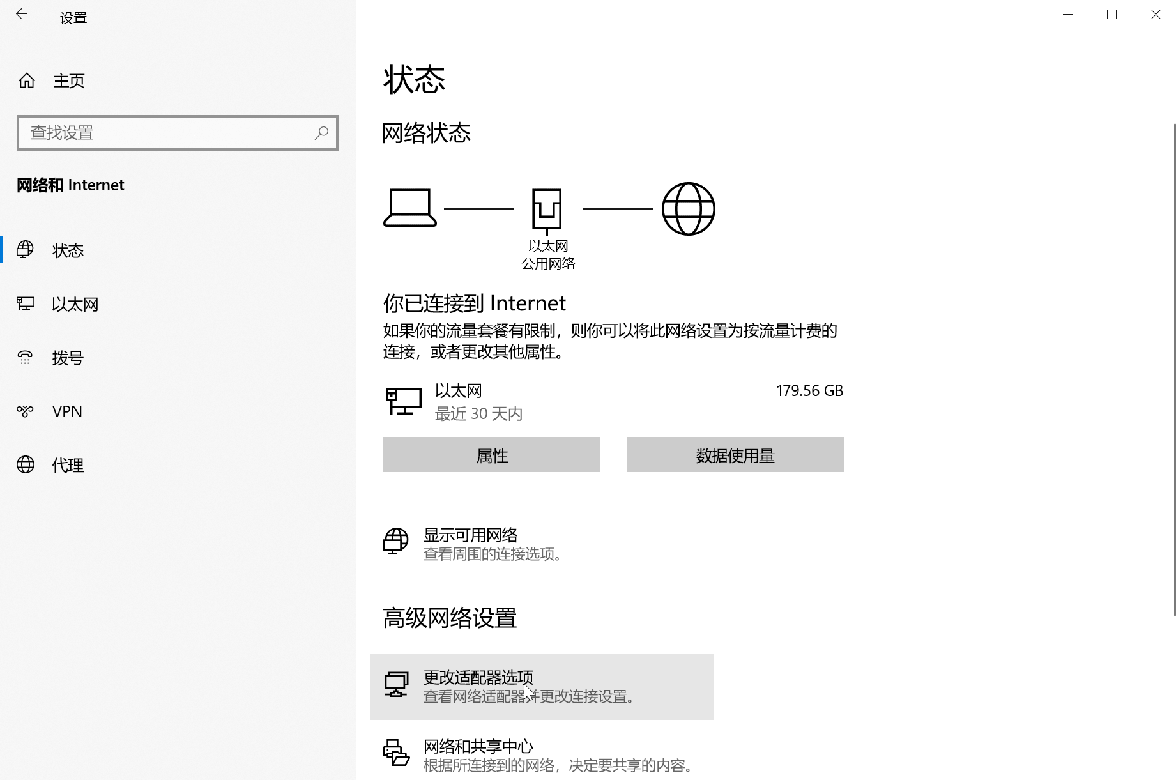Click the vertical scrollbar on right edge
This screenshot has height=780, width=1176.
point(1173,371)
